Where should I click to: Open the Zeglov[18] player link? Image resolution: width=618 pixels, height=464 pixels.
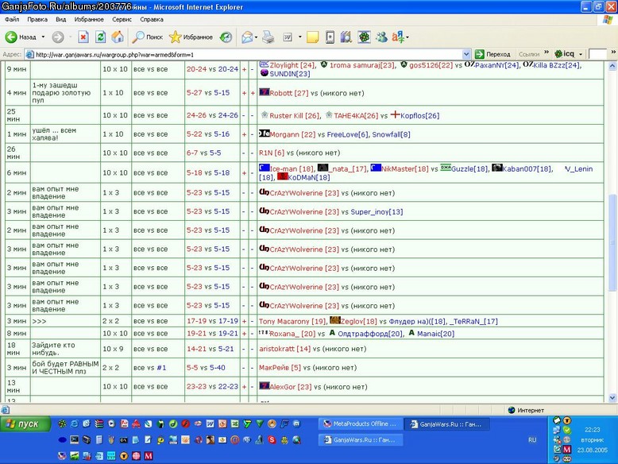click(x=359, y=321)
